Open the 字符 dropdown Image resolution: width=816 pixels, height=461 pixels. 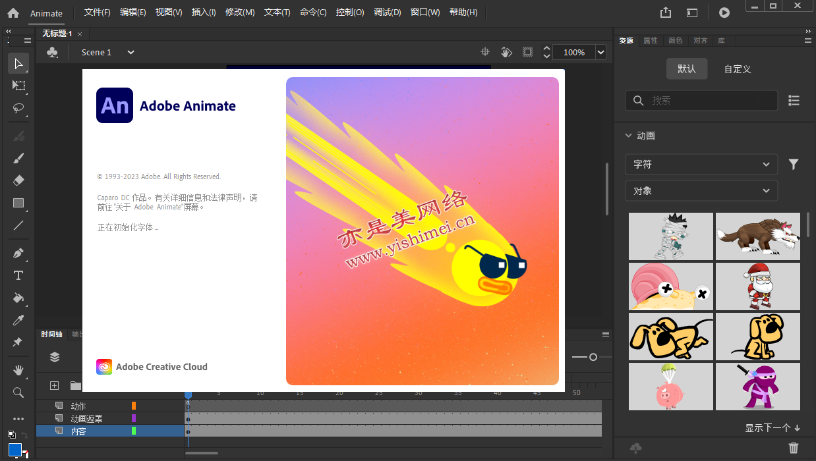[701, 164]
